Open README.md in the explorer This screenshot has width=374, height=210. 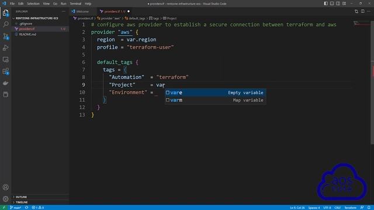[27, 34]
